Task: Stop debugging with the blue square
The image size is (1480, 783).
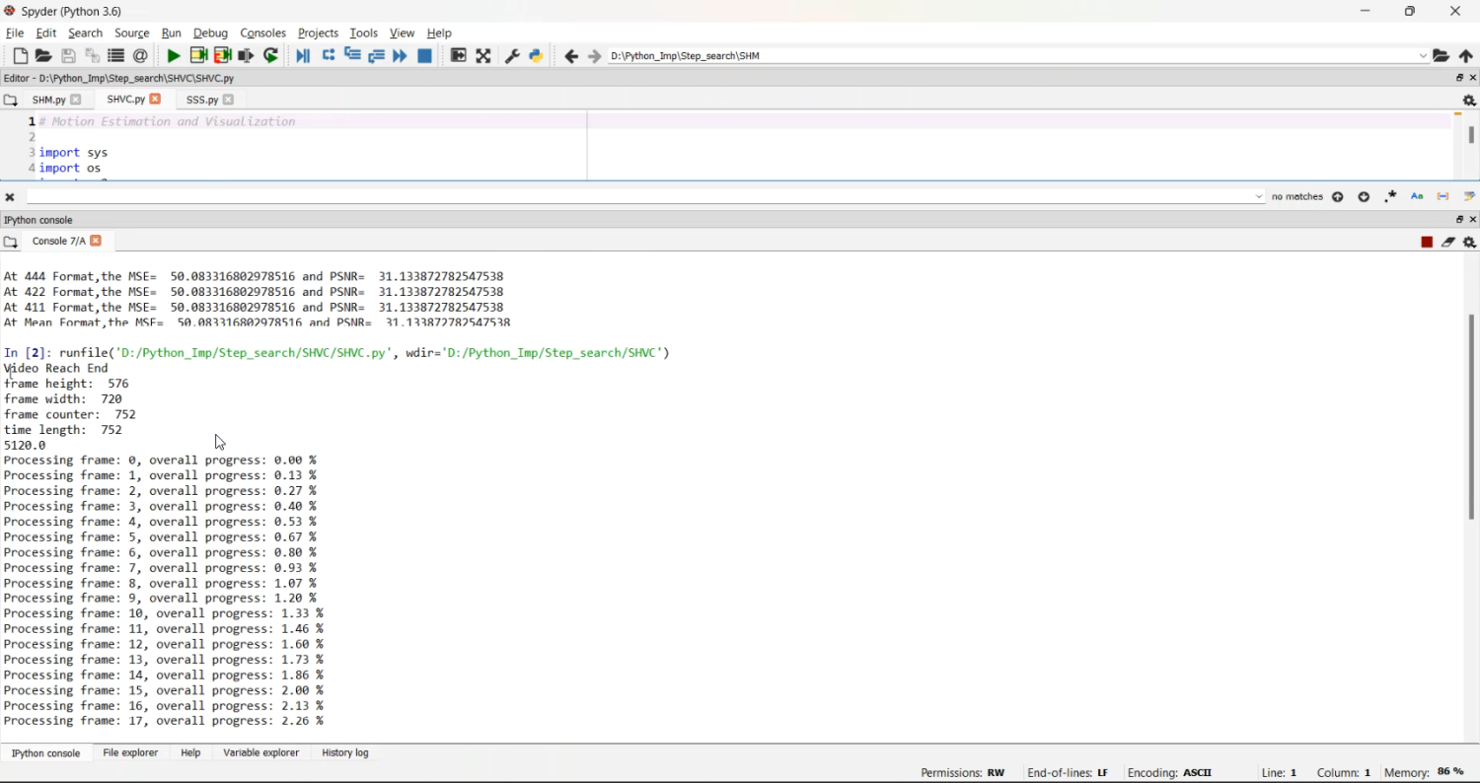Action: [x=425, y=56]
